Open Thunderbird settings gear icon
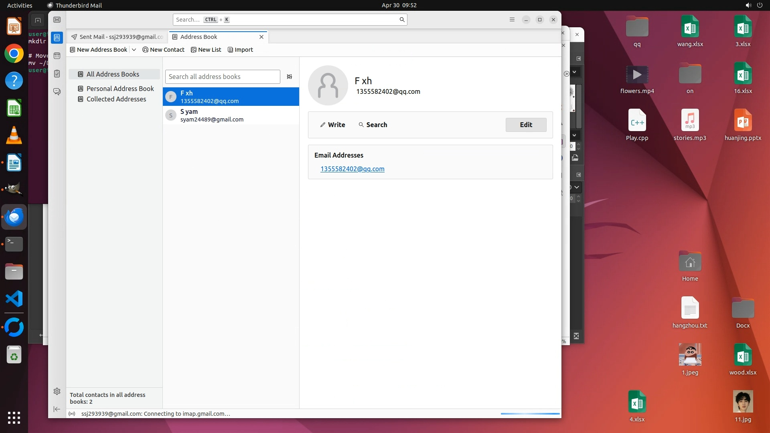This screenshot has height=433, width=770. pyautogui.click(x=57, y=391)
